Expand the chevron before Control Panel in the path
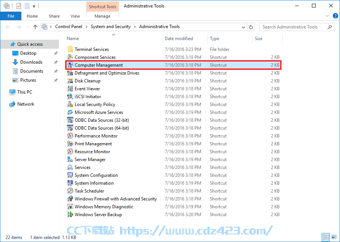This screenshot has height=242, width=340. pyautogui.click(x=51, y=27)
